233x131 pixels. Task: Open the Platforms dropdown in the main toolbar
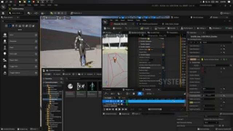click(76, 13)
